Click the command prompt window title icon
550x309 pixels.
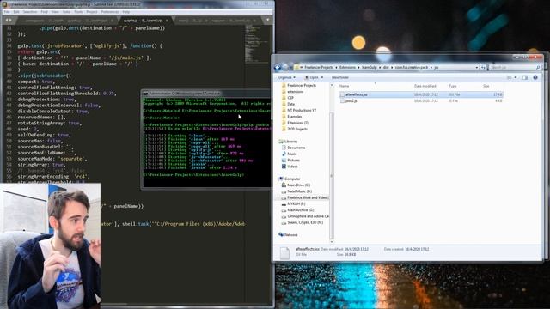[145, 94]
